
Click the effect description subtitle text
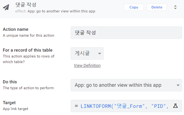coord(55,11)
